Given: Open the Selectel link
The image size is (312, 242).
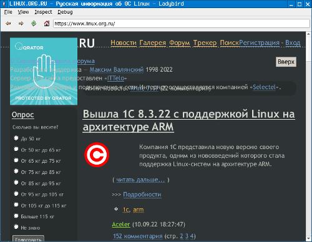Looking at the screenshot, I should click(x=265, y=87).
